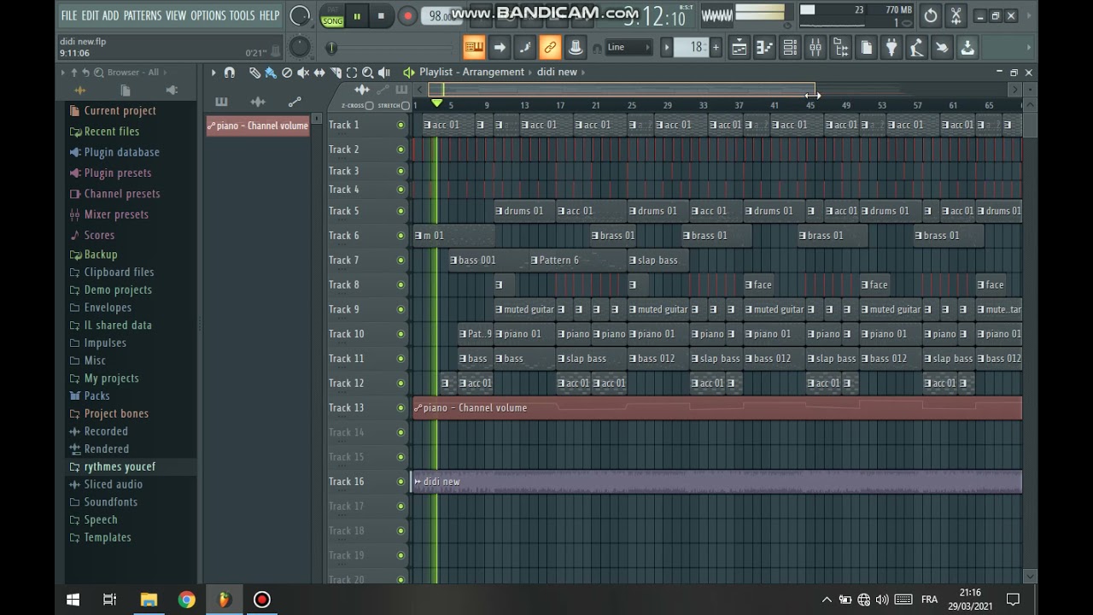This screenshot has height=615, width=1093.
Task: Expand the Browser options arrow at left
Action: pos(64,73)
